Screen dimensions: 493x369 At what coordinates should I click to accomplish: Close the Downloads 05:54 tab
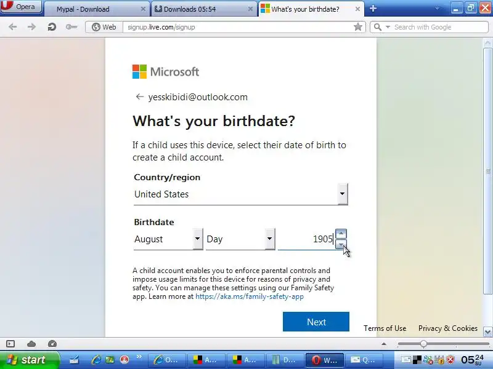pyautogui.click(x=250, y=9)
